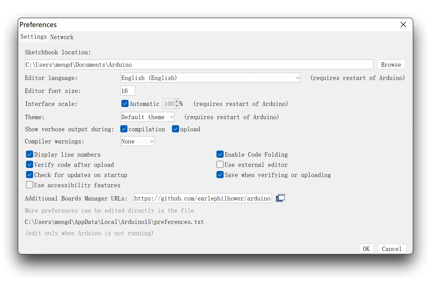
Task: Close the Preferences dialog
Action: (x=403, y=25)
